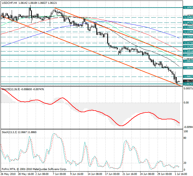Click the 1.0993 price level label
193x176 pixels.
[188, 55]
